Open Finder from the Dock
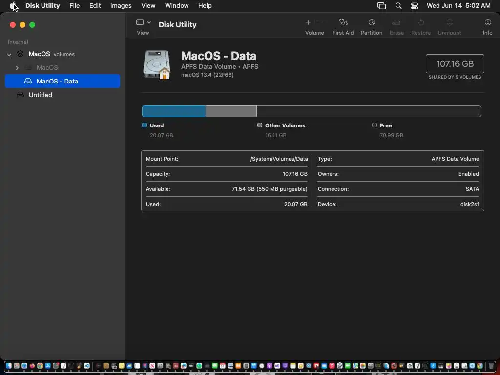This screenshot has height=375, width=500. [x=9, y=366]
